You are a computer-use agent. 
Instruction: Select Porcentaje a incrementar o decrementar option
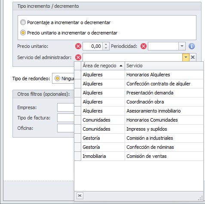23,22
